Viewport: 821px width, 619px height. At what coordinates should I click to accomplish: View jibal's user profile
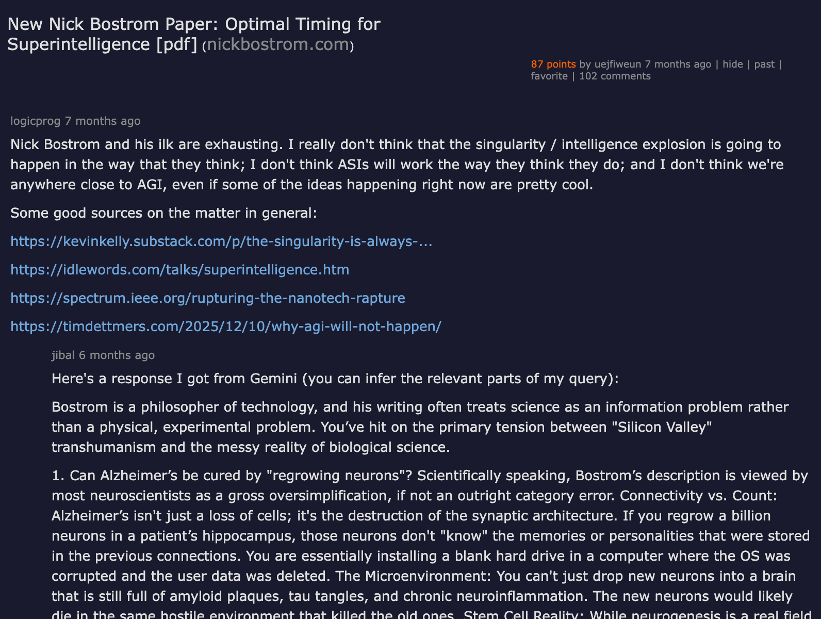tap(63, 355)
